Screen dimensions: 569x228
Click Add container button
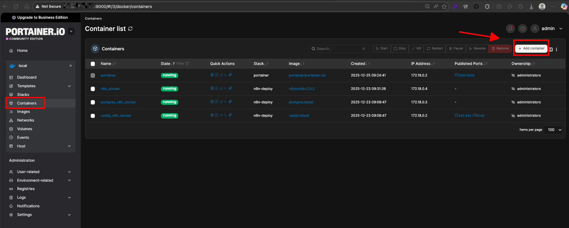coord(531,48)
